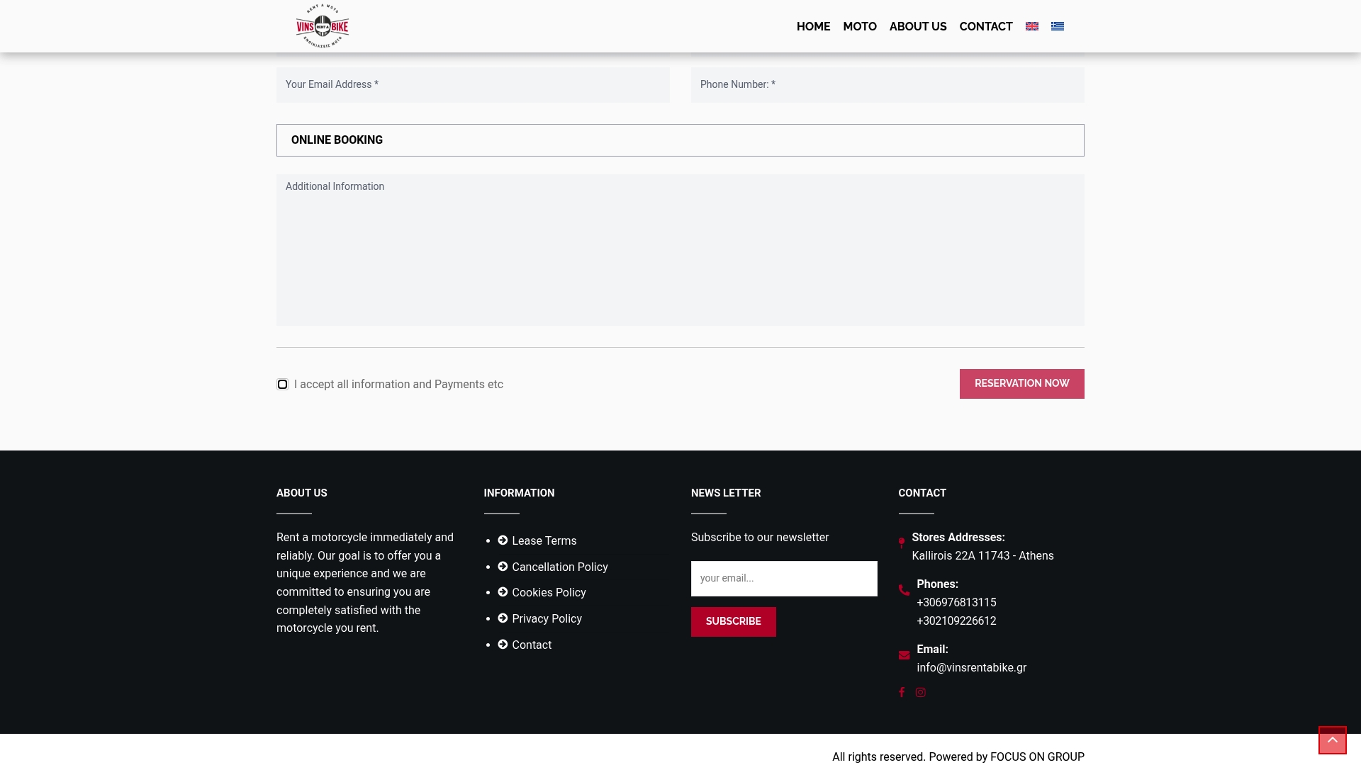Click the phone icon in Contact
The height and width of the screenshot is (765, 1361).
(904, 590)
